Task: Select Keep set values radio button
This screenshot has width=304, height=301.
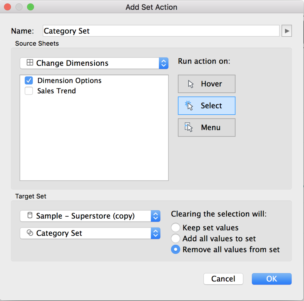Action: 175,228
